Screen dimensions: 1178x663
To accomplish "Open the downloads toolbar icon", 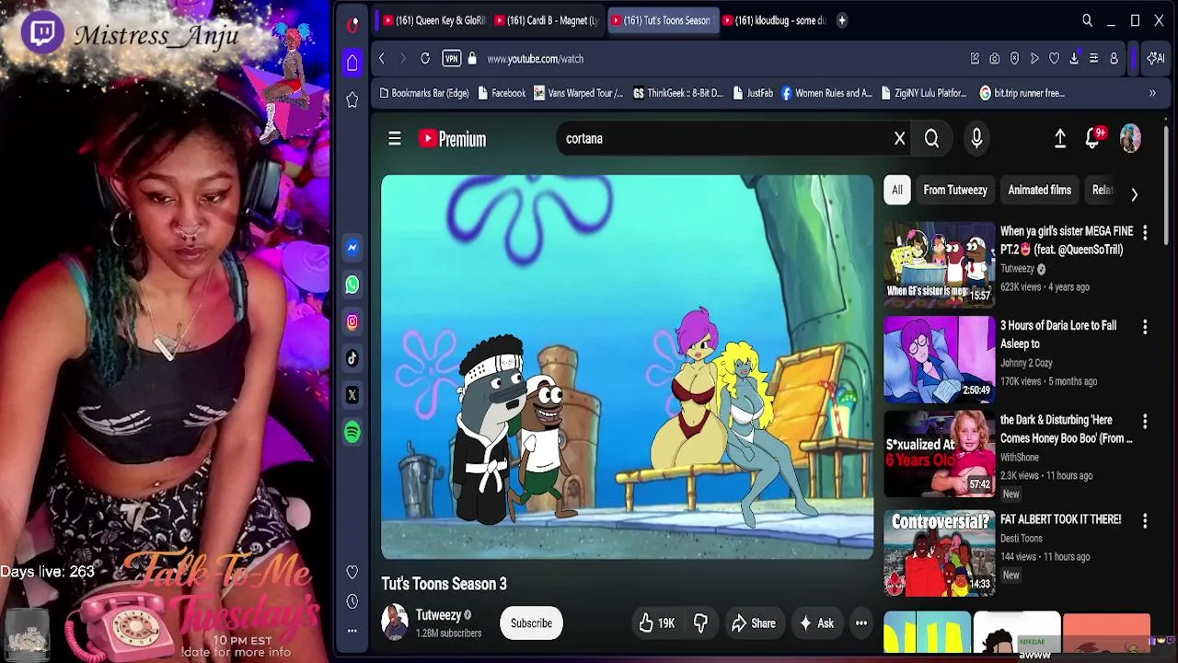I will 1074,59.
